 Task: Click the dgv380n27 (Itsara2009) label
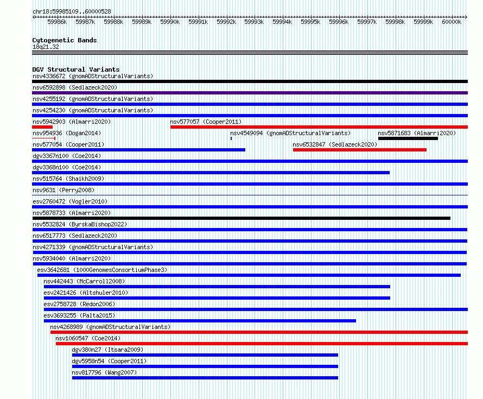point(107,350)
